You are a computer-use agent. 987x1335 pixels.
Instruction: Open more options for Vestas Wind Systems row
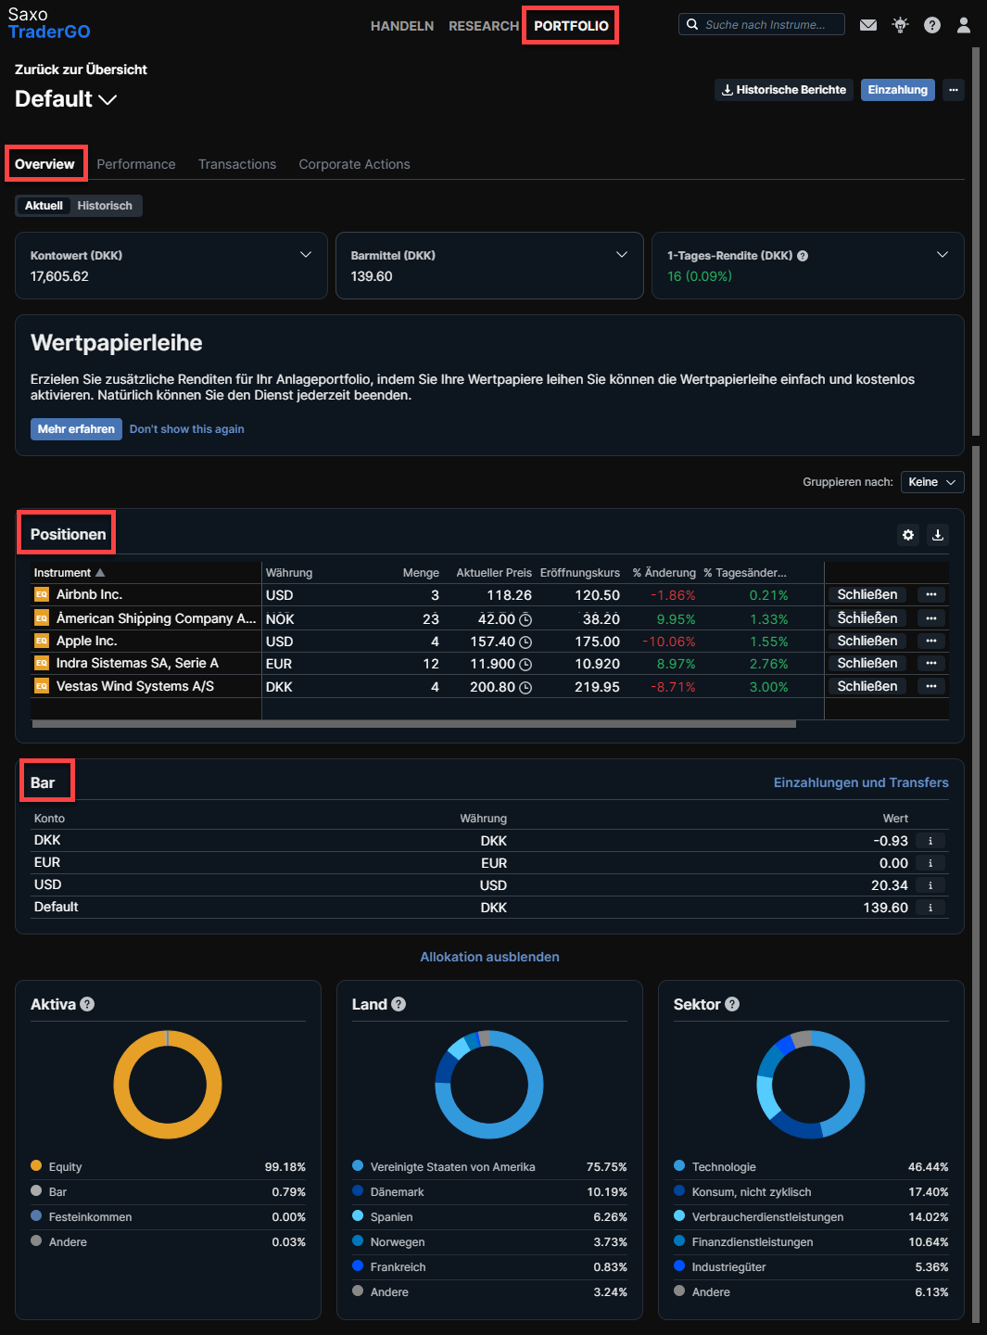[931, 686]
